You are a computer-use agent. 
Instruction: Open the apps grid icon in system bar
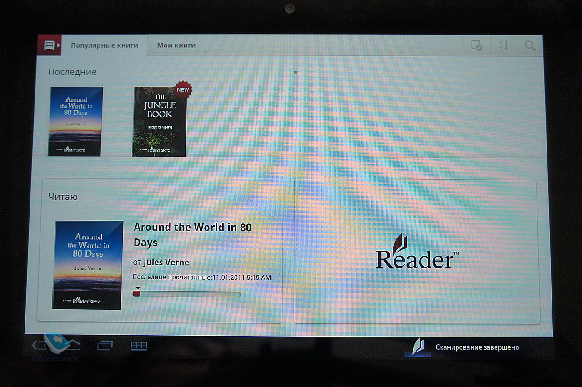[139, 346]
